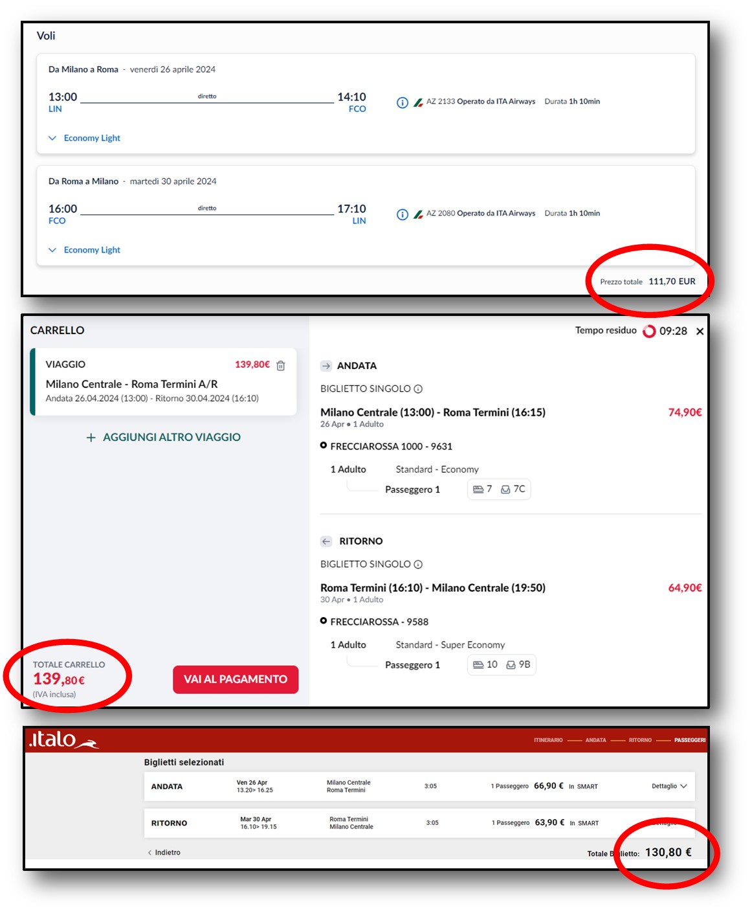Viewport: 752px width, 913px height.
Task: Click AGGIUNGI ALTRO VIAGGIO link
Action: click(x=171, y=438)
